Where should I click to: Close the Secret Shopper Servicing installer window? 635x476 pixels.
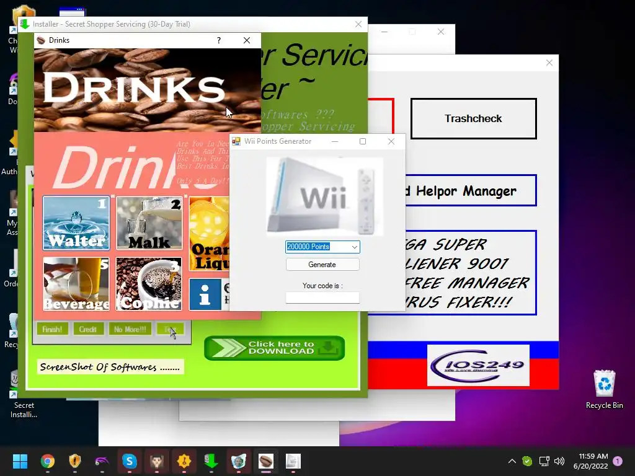(x=358, y=24)
